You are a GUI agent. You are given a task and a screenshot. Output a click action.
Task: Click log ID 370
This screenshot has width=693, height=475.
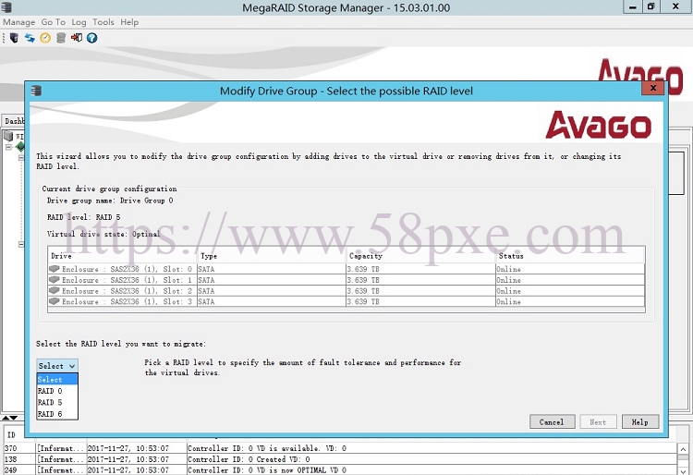[x=10, y=448]
